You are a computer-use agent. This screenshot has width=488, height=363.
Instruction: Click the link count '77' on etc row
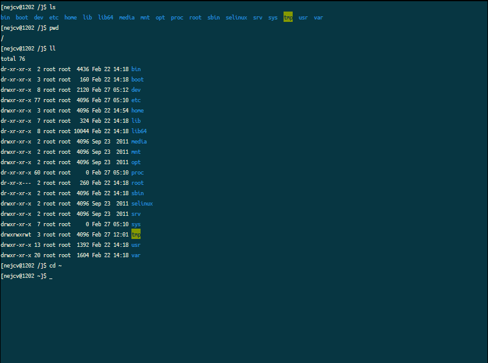[x=37, y=100]
